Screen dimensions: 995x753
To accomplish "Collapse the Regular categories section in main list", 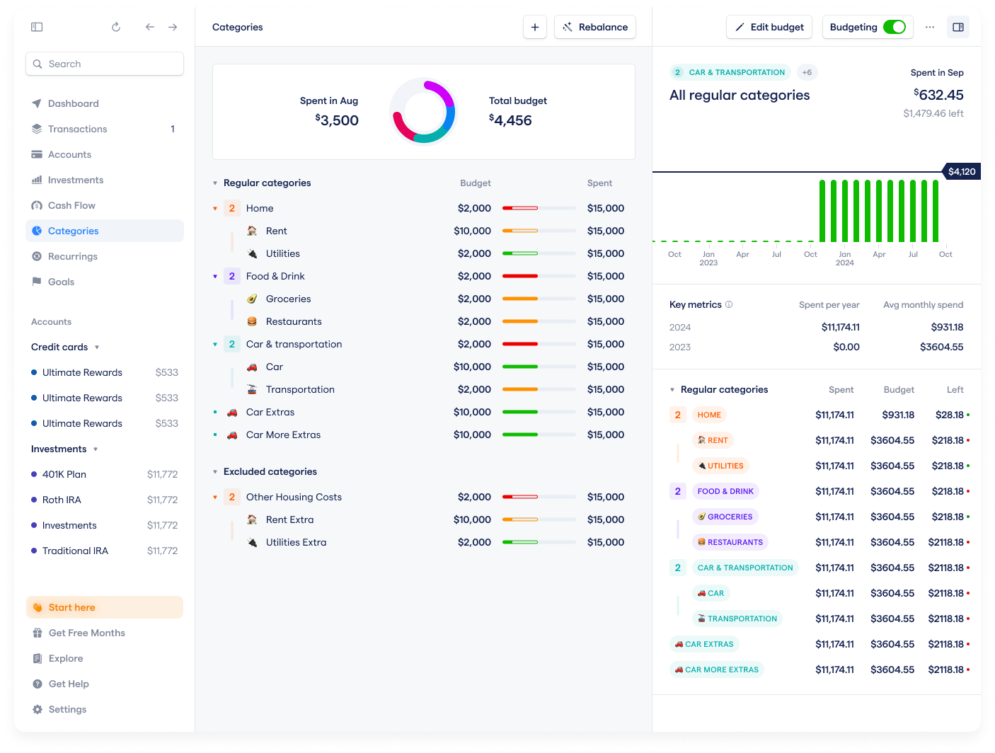I will pos(215,183).
